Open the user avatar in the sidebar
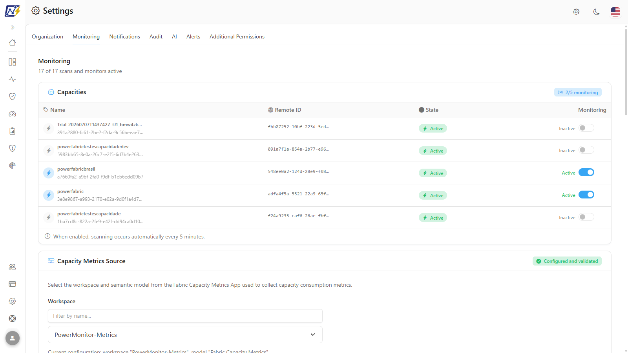628x353 pixels. (x=13, y=338)
